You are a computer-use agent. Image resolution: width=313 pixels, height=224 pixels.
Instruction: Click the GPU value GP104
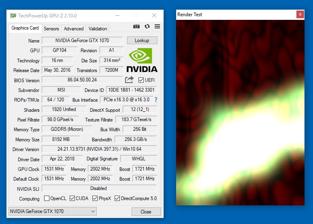(x=60, y=50)
